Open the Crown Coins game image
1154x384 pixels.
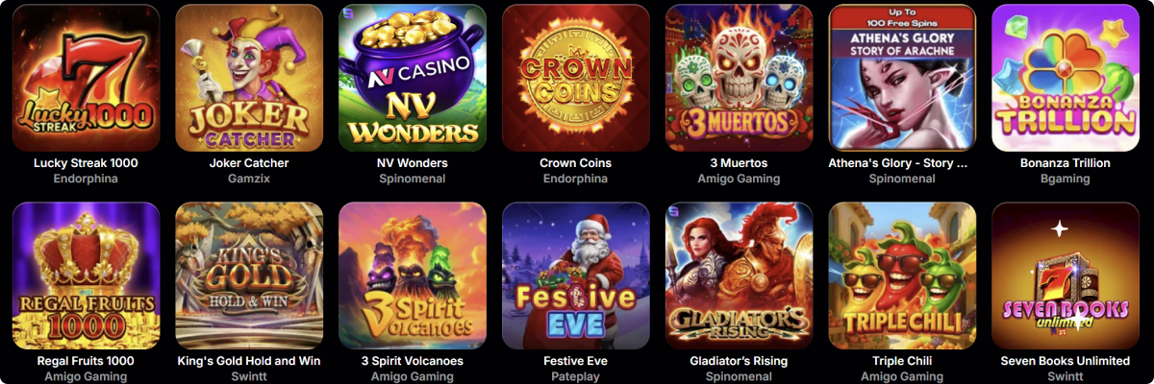[x=575, y=78]
